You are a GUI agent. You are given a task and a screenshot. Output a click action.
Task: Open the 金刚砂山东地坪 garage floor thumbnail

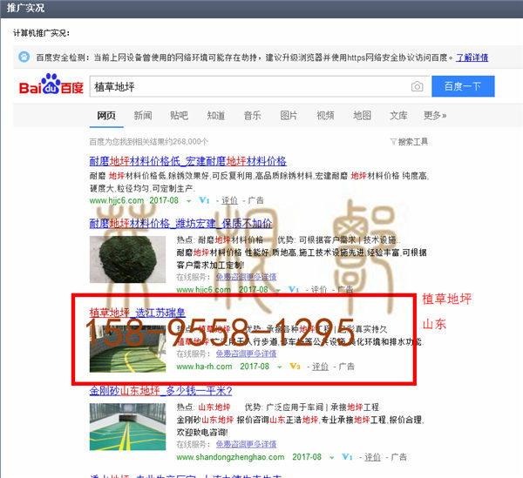tap(128, 427)
